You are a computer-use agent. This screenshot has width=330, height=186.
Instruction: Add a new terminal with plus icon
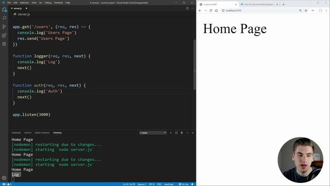pyautogui.click(x=171, y=133)
